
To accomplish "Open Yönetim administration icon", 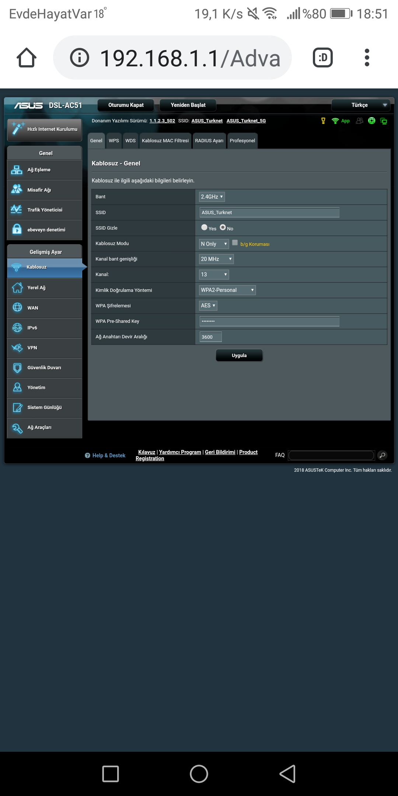I will click(17, 387).
